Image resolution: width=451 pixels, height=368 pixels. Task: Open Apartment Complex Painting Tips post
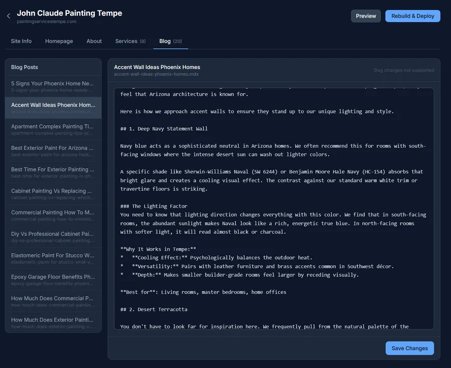pos(53,129)
